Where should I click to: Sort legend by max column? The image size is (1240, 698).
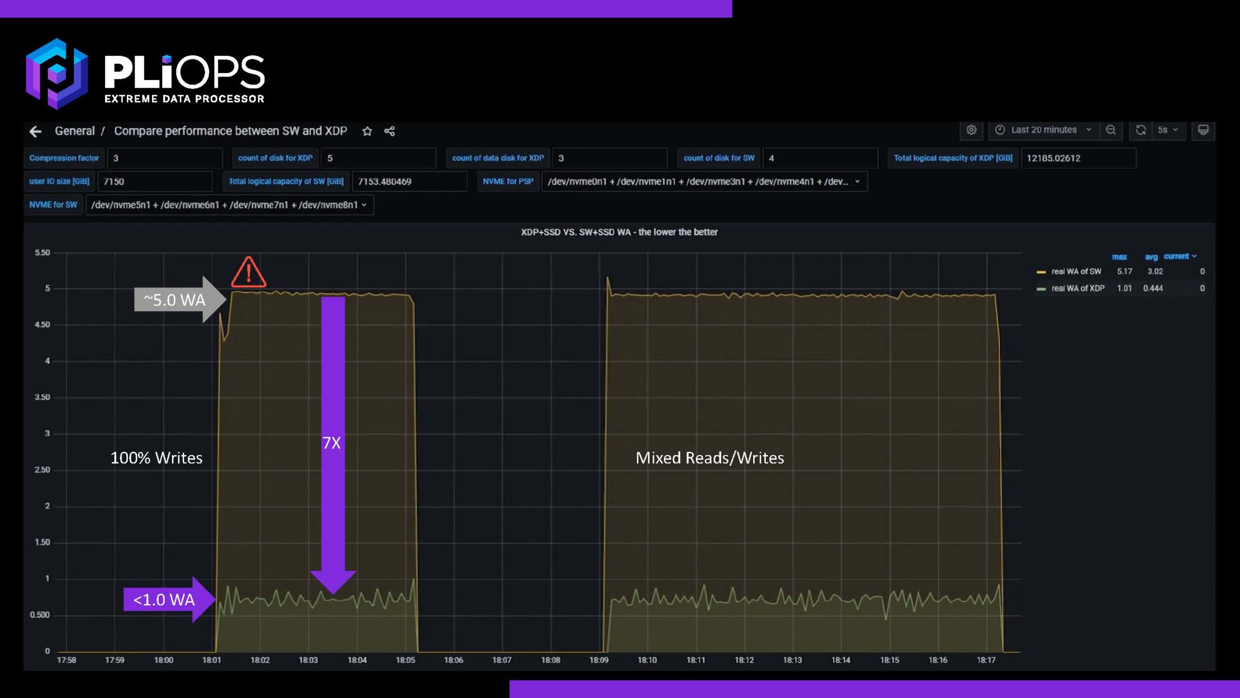pos(1119,257)
